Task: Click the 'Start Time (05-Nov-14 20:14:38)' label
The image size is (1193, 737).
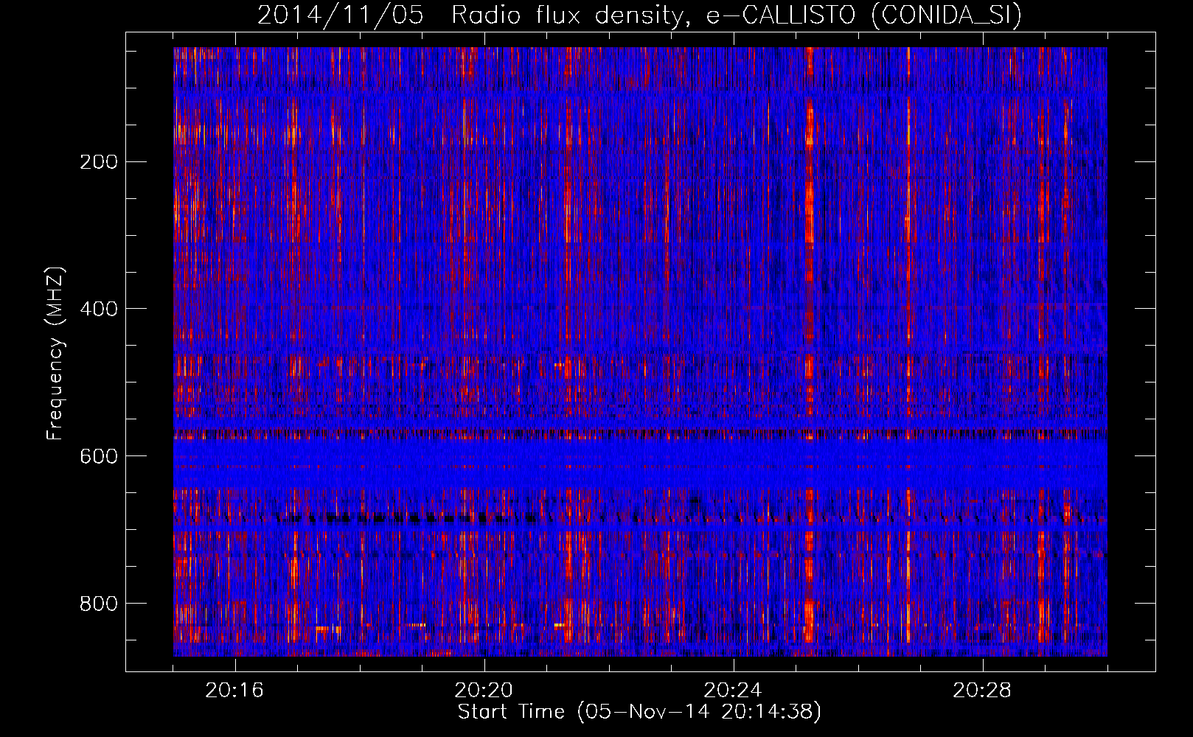Action: click(639, 712)
